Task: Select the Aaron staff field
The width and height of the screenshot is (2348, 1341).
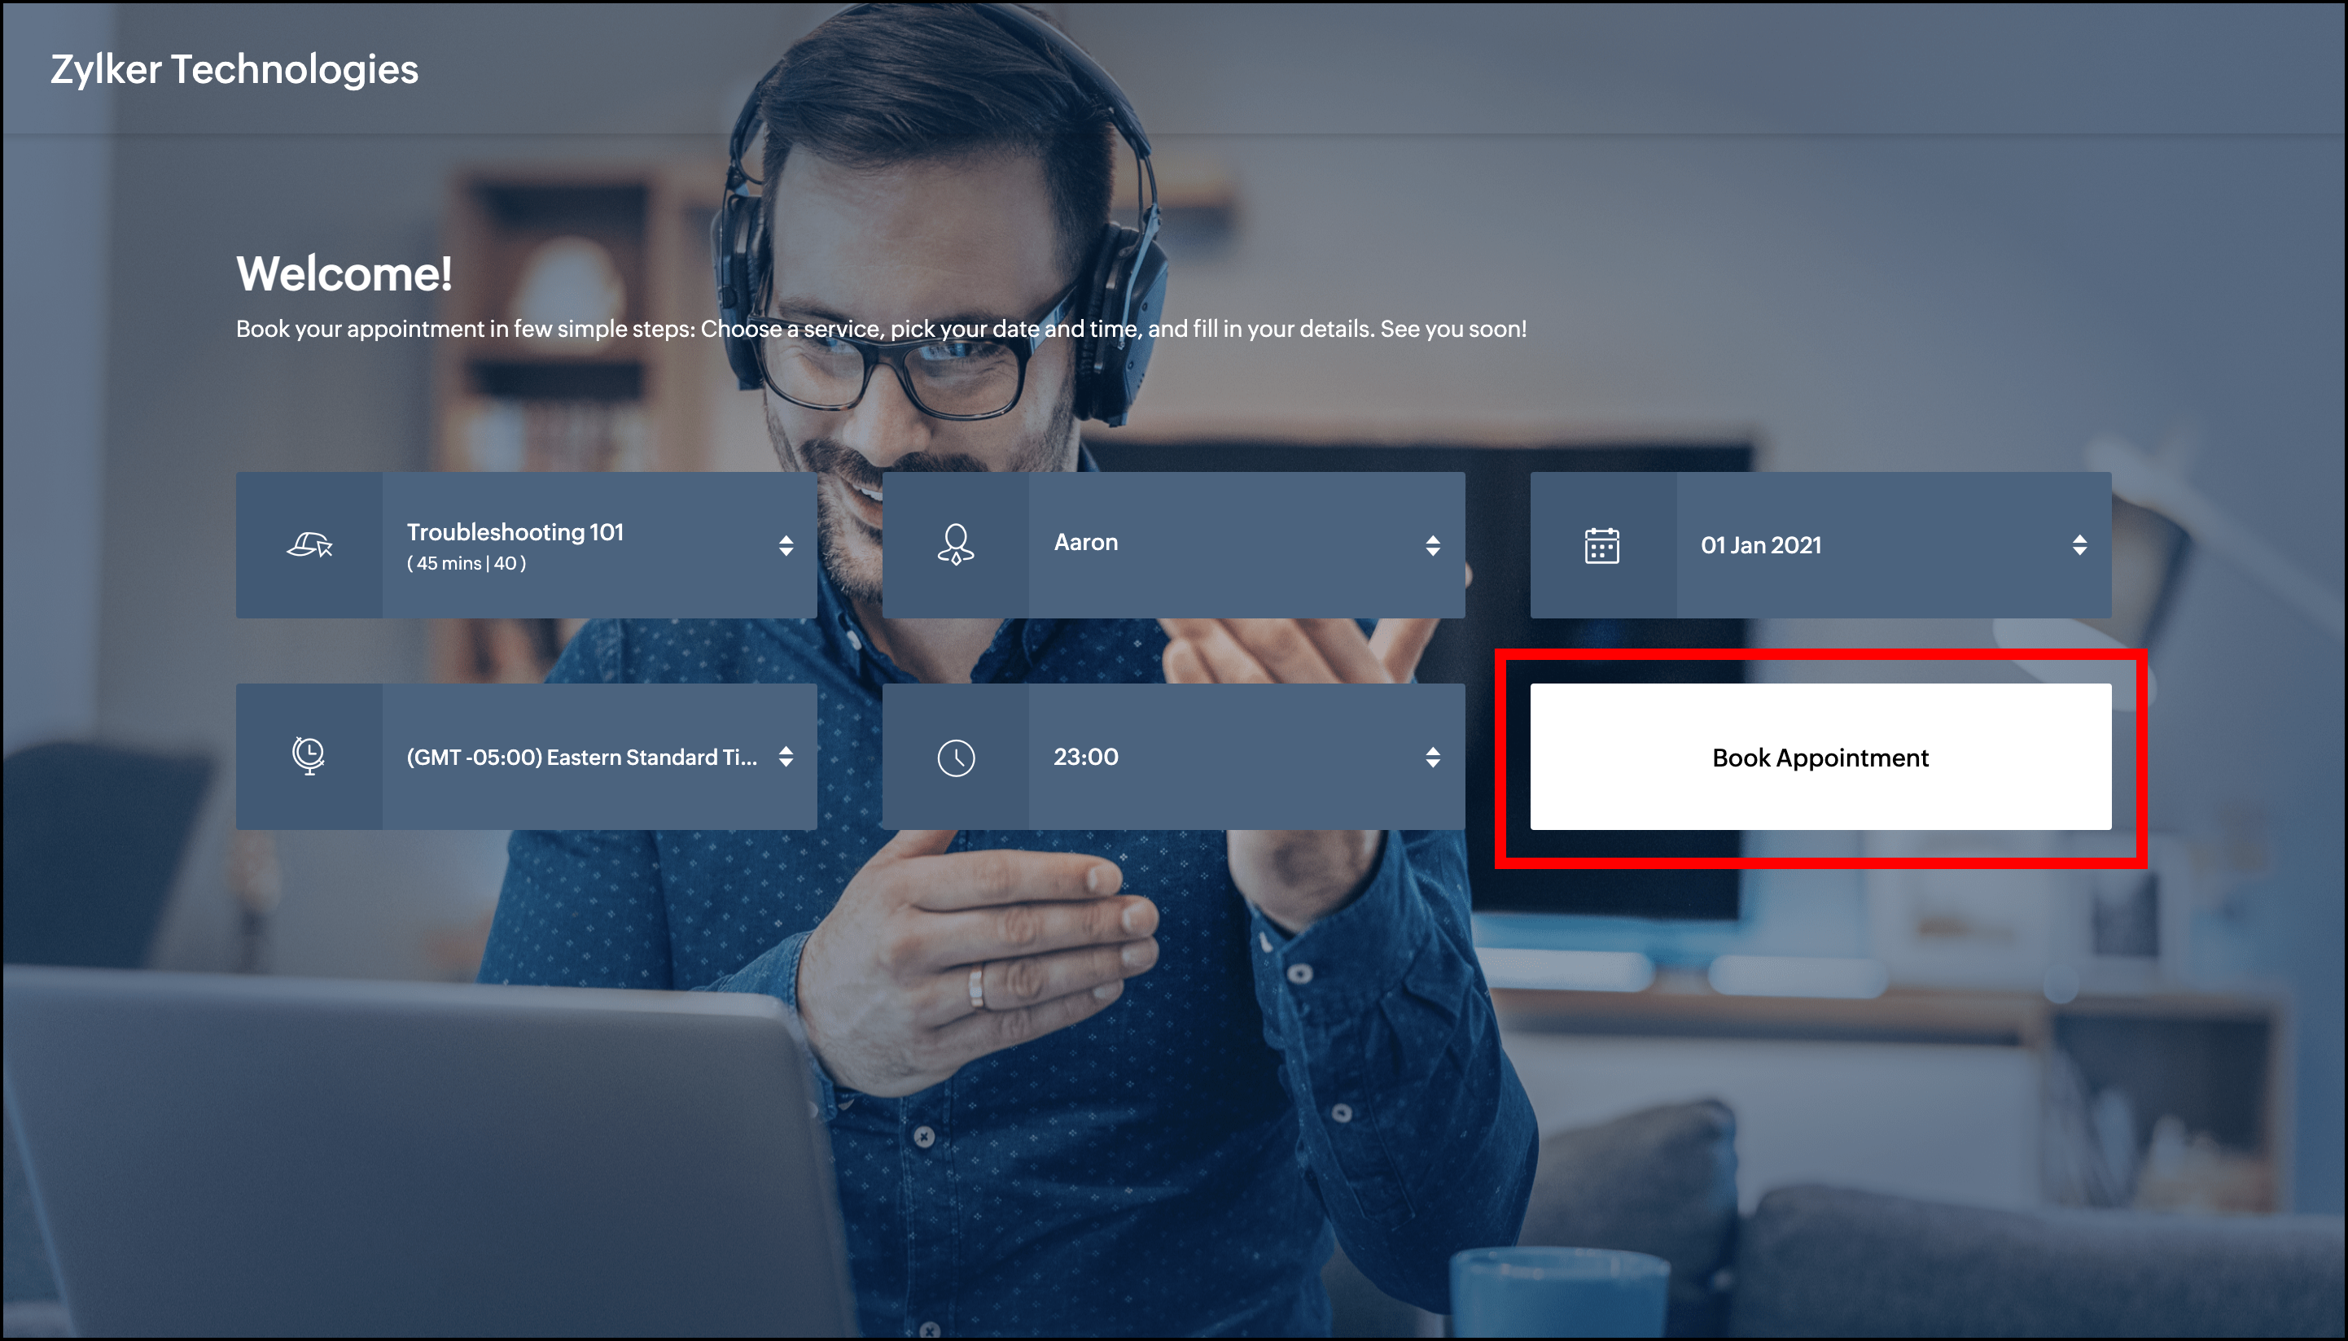Action: coord(1085,543)
